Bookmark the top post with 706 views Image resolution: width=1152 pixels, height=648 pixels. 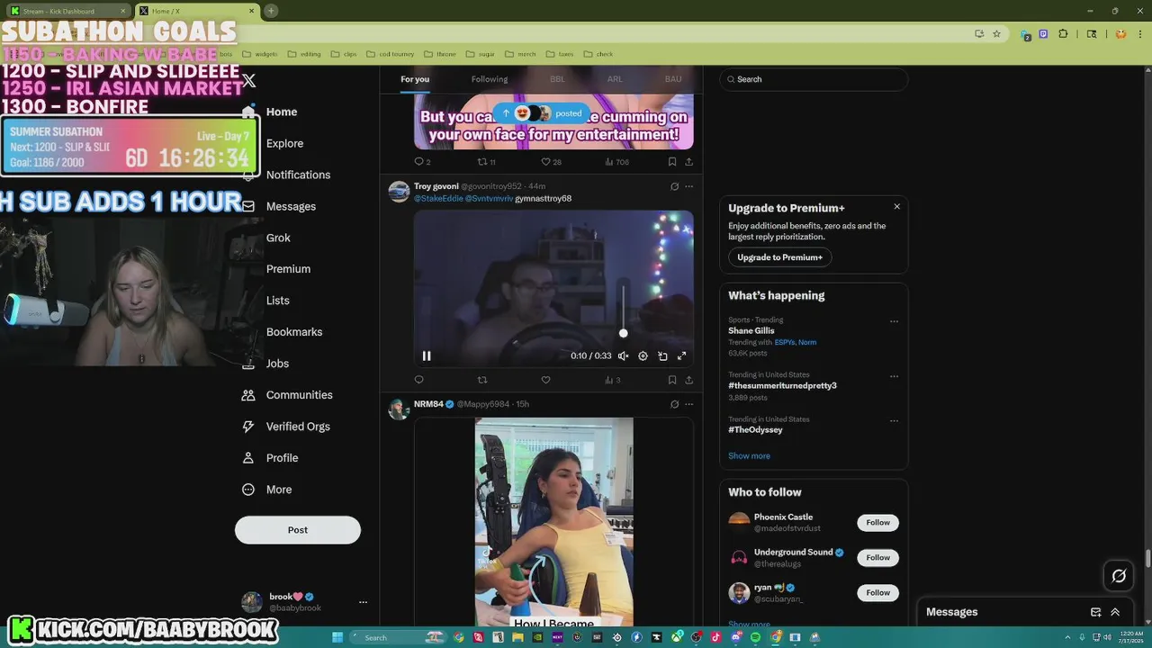tap(672, 162)
